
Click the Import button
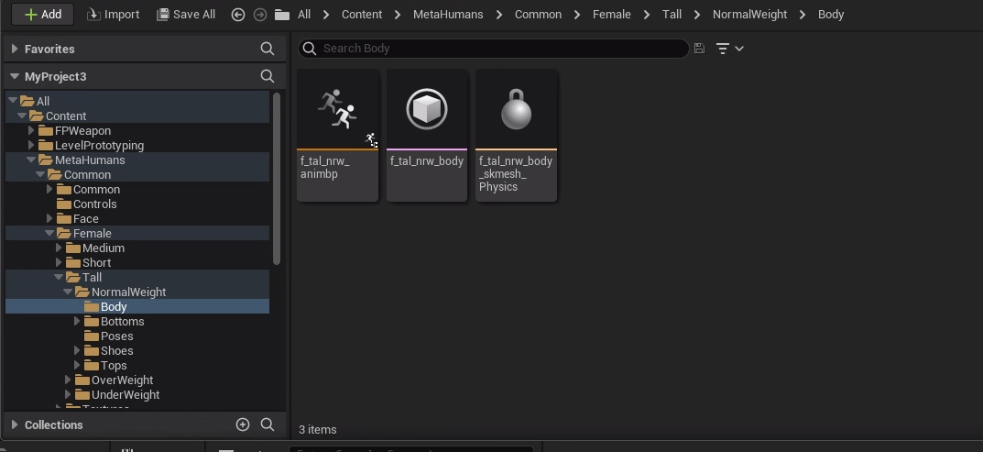click(x=113, y=15)
